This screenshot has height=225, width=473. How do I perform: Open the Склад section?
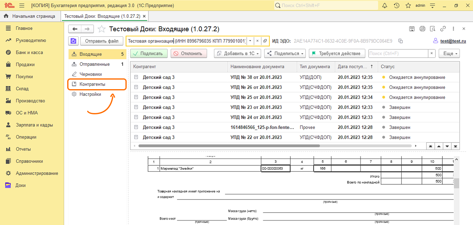click(22, 89)
